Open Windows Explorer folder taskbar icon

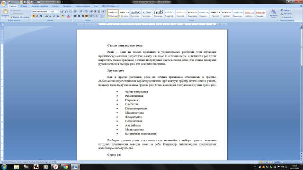(17, 167)
